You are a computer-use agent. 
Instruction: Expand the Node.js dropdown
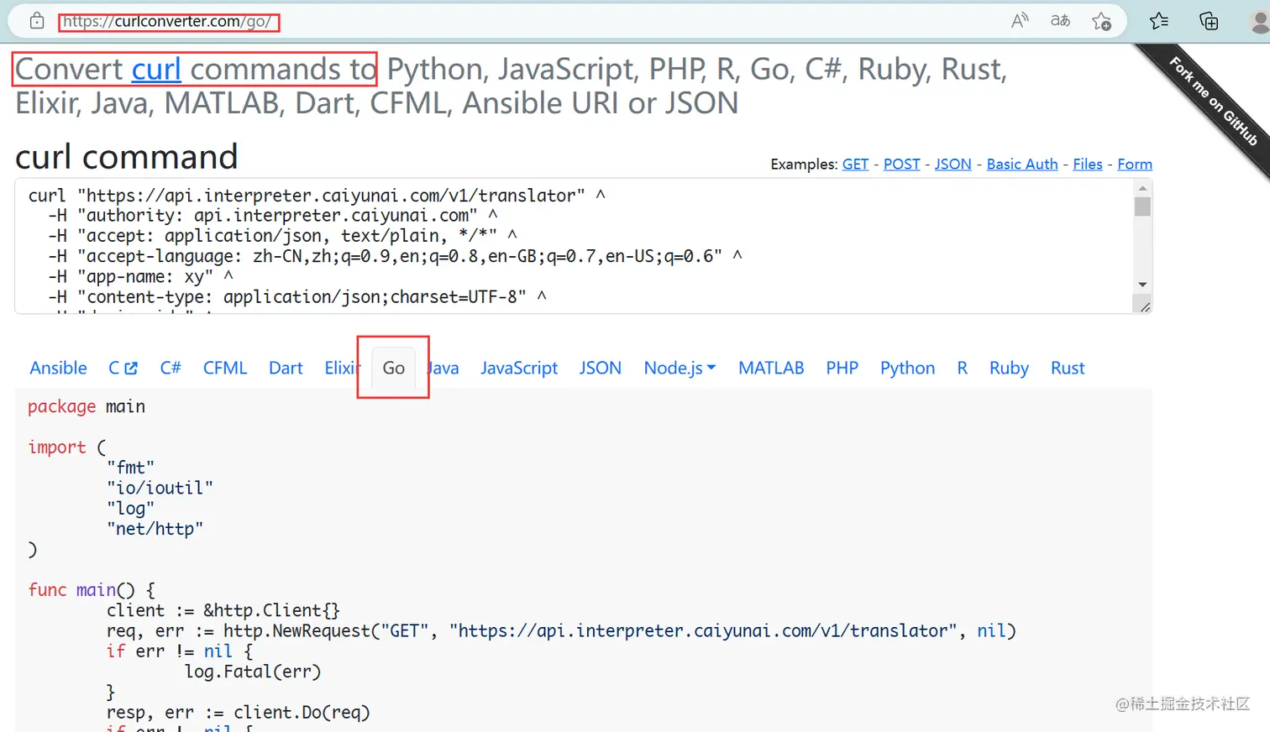680,368
